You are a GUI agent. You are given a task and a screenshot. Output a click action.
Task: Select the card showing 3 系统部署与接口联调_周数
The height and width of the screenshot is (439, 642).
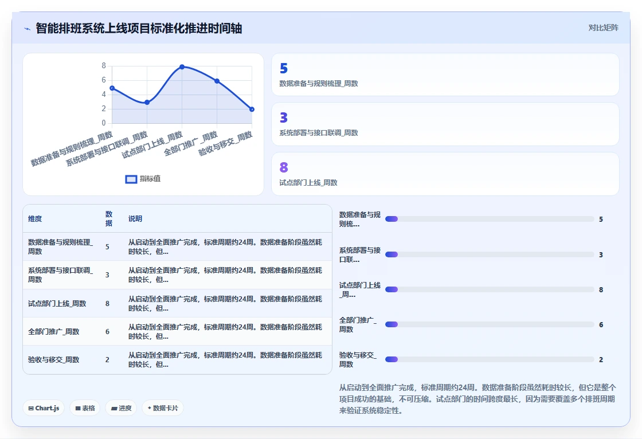point(445,124)
